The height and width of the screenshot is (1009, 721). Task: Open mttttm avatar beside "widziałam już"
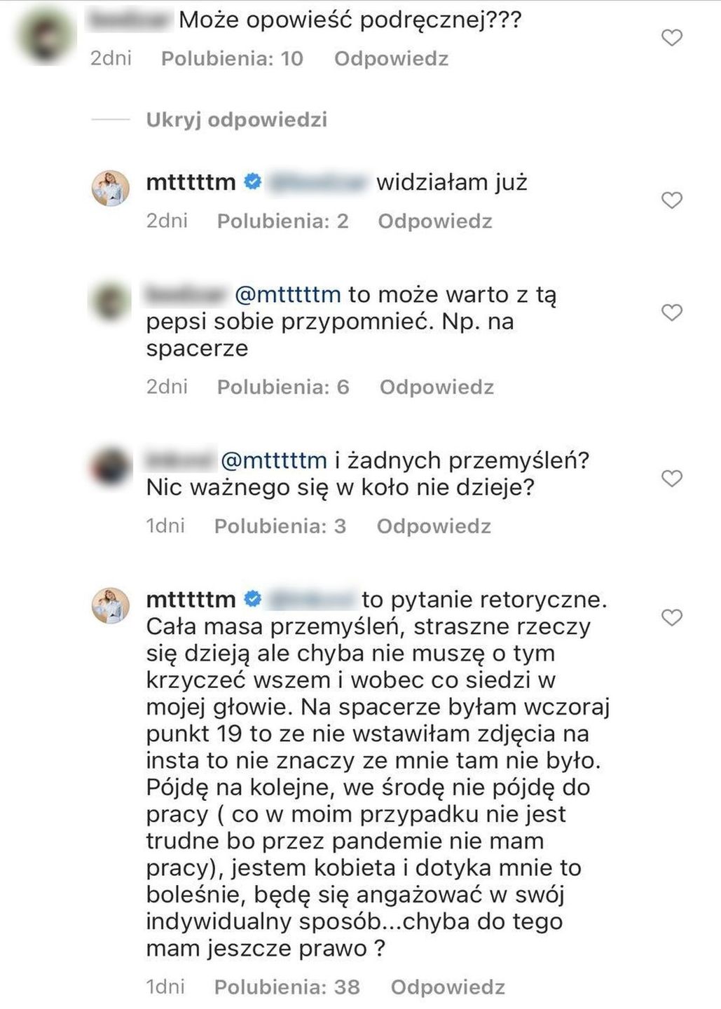coord(111,188)
